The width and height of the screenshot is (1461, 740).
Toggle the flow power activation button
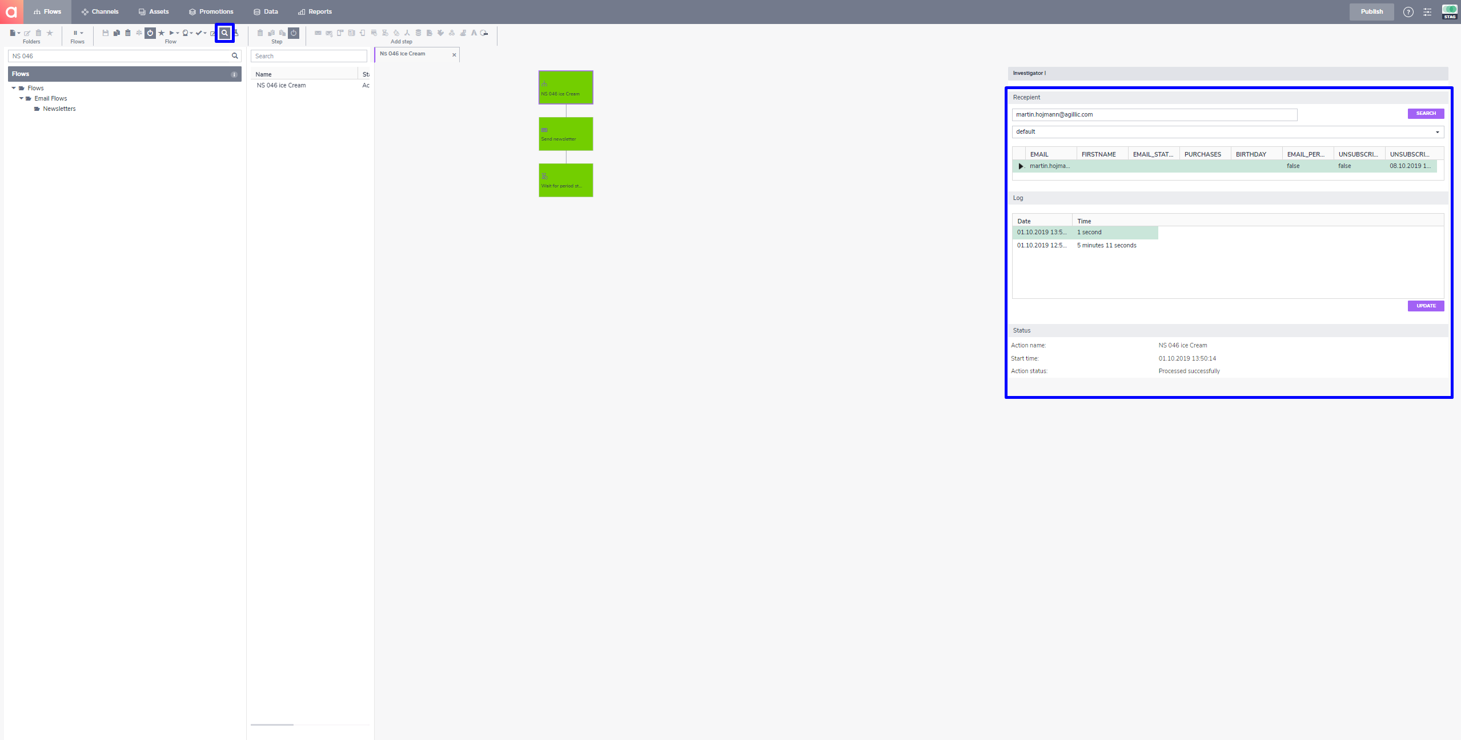point(150,33)
